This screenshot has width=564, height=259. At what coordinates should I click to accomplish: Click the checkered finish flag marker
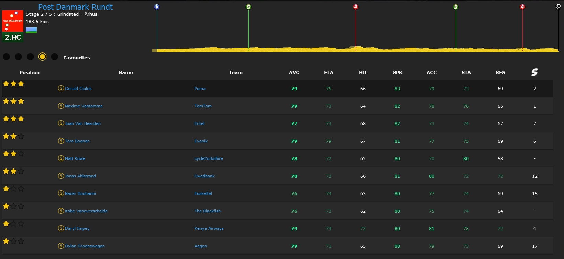[558, 7]
